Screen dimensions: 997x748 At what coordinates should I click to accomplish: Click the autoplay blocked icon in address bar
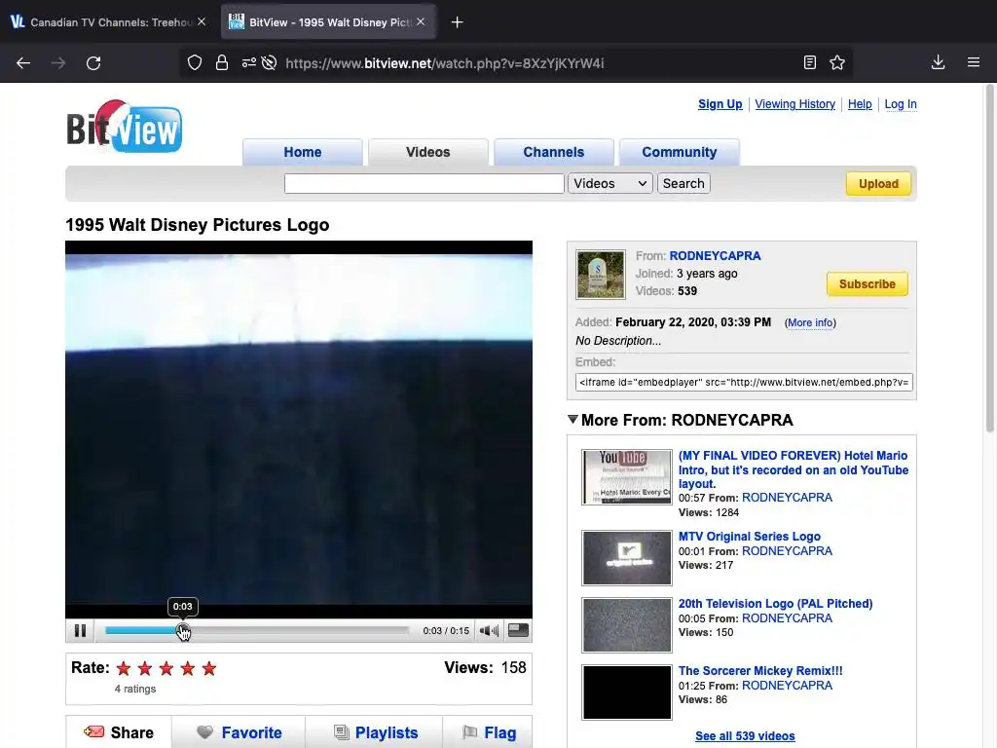[x=269, y=63]
